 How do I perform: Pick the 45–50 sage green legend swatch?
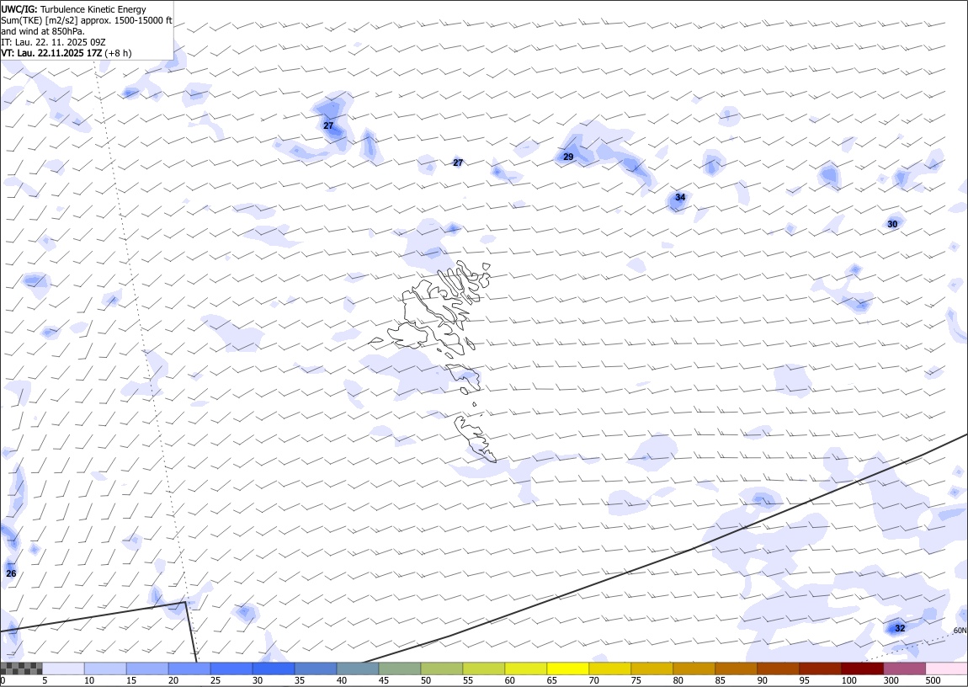[400, 668]
